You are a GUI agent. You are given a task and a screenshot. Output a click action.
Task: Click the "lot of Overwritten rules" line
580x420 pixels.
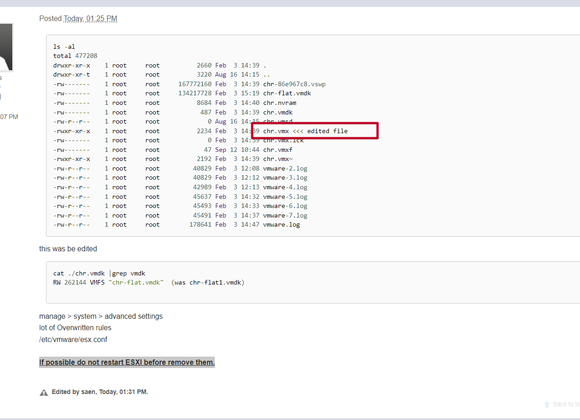point(75,327)
